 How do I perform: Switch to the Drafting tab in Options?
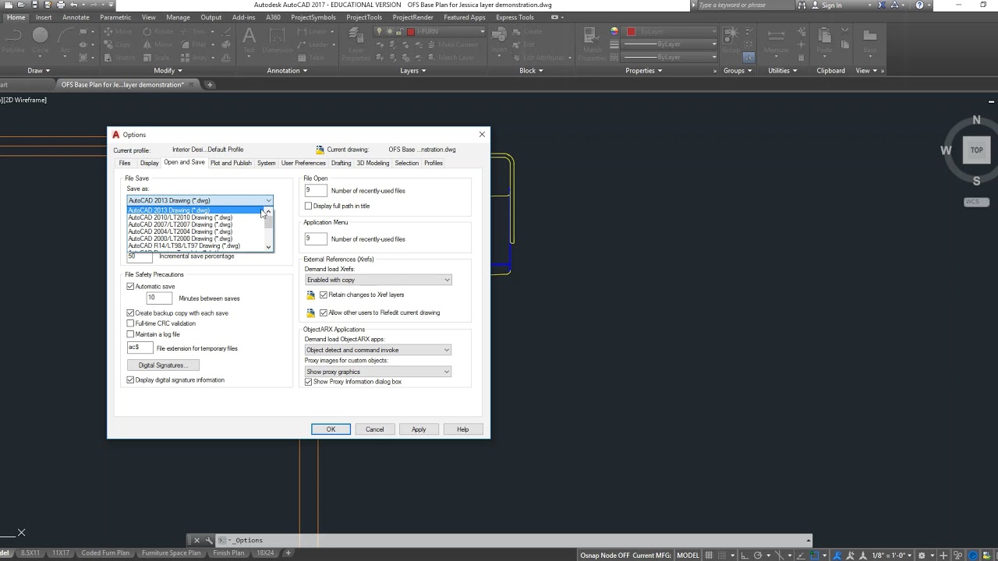point(341,163)
